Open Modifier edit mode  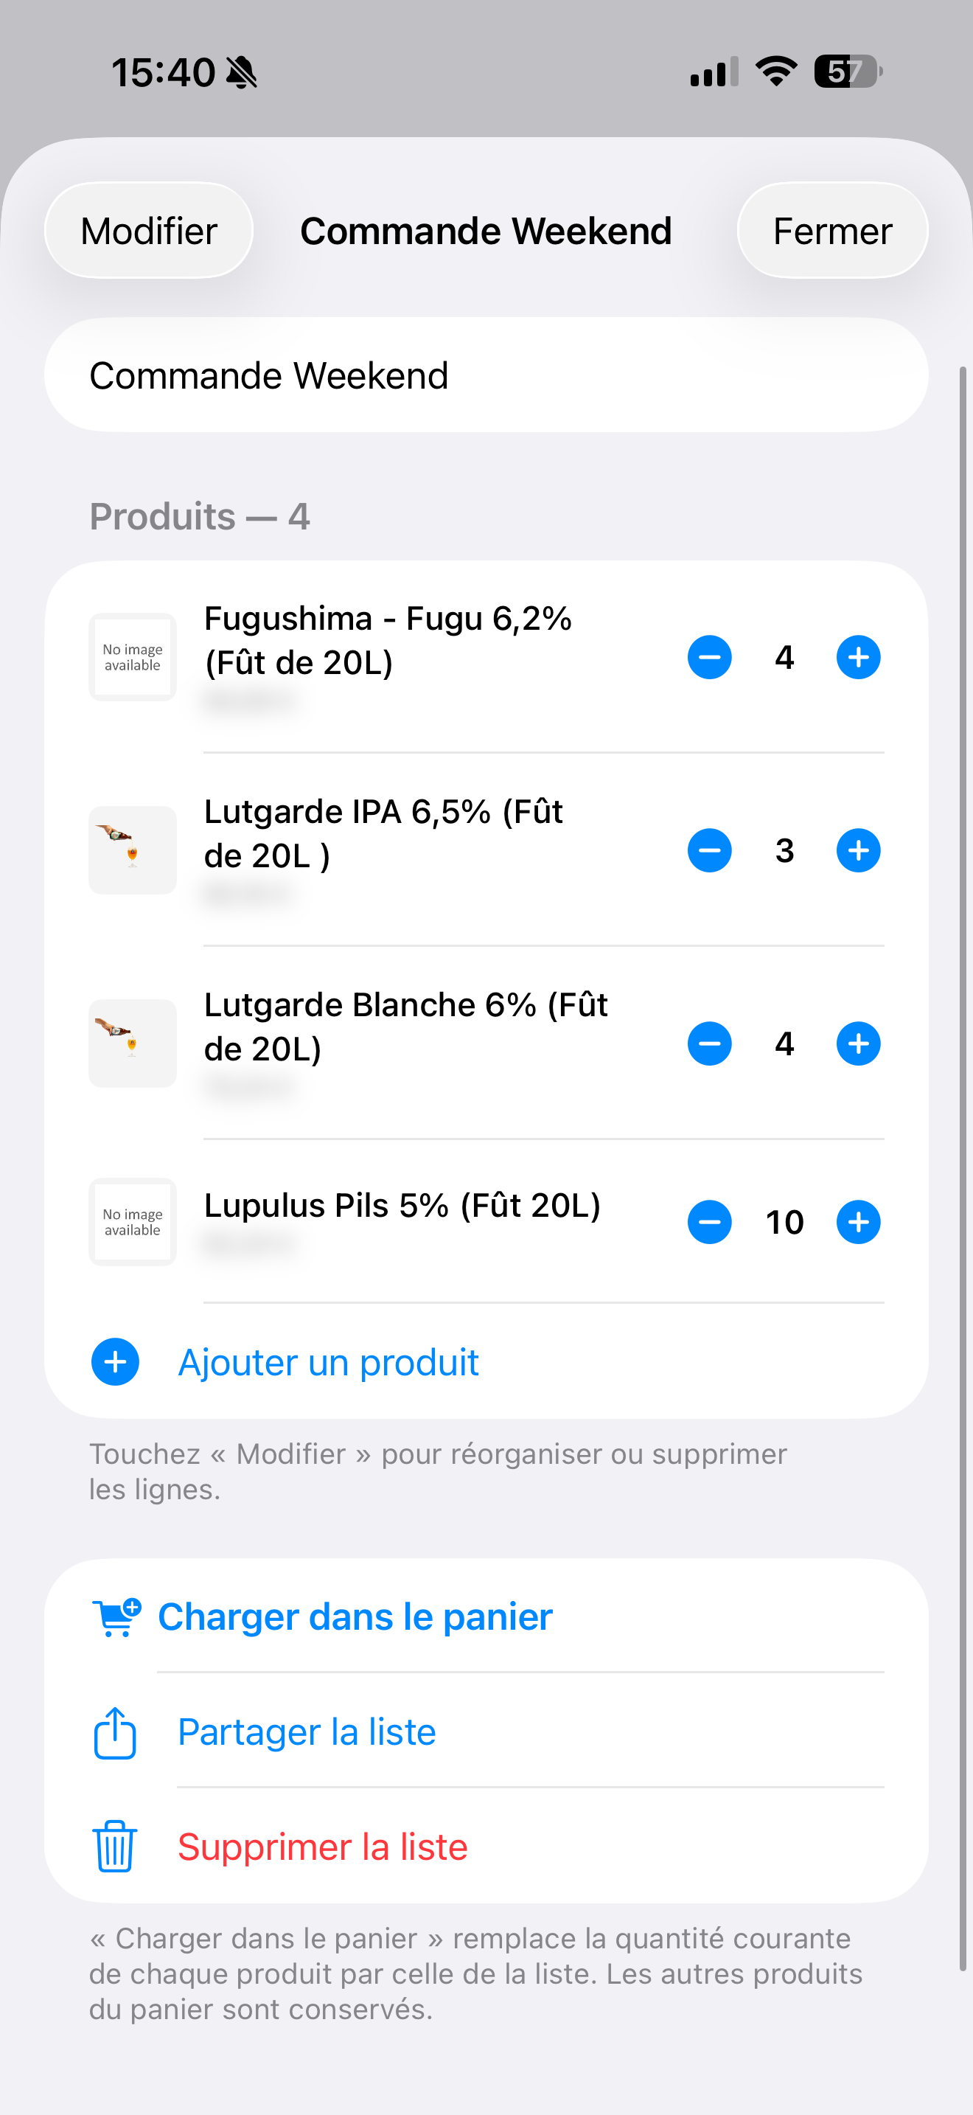coord(148,231)
